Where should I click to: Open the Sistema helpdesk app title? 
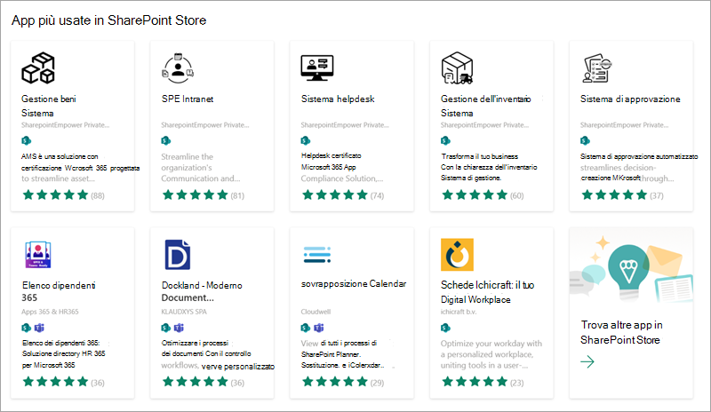(x=338, y=99)
